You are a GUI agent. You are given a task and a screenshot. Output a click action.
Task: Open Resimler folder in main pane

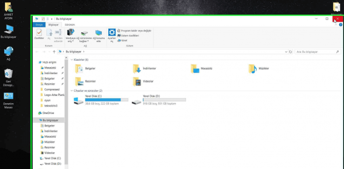[x=86, y=81]
